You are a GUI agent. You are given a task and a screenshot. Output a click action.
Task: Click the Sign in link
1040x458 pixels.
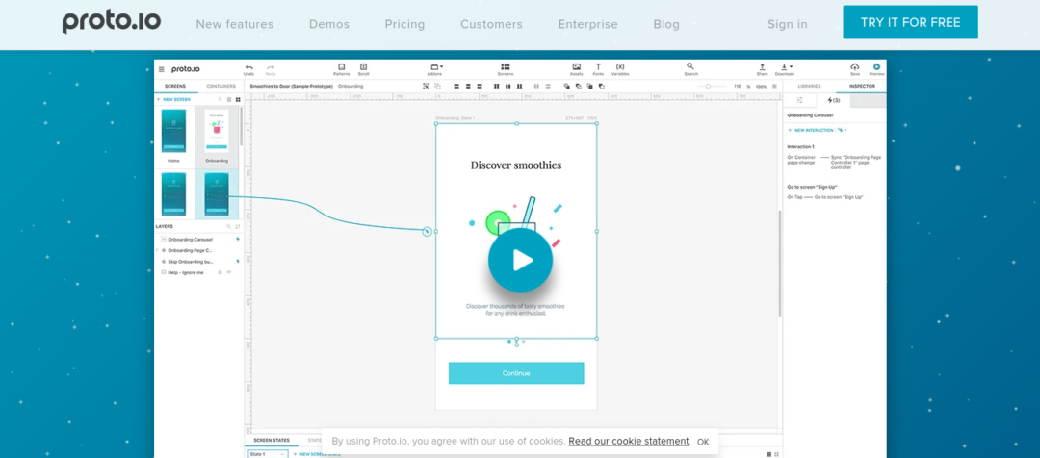coord(788,24)
